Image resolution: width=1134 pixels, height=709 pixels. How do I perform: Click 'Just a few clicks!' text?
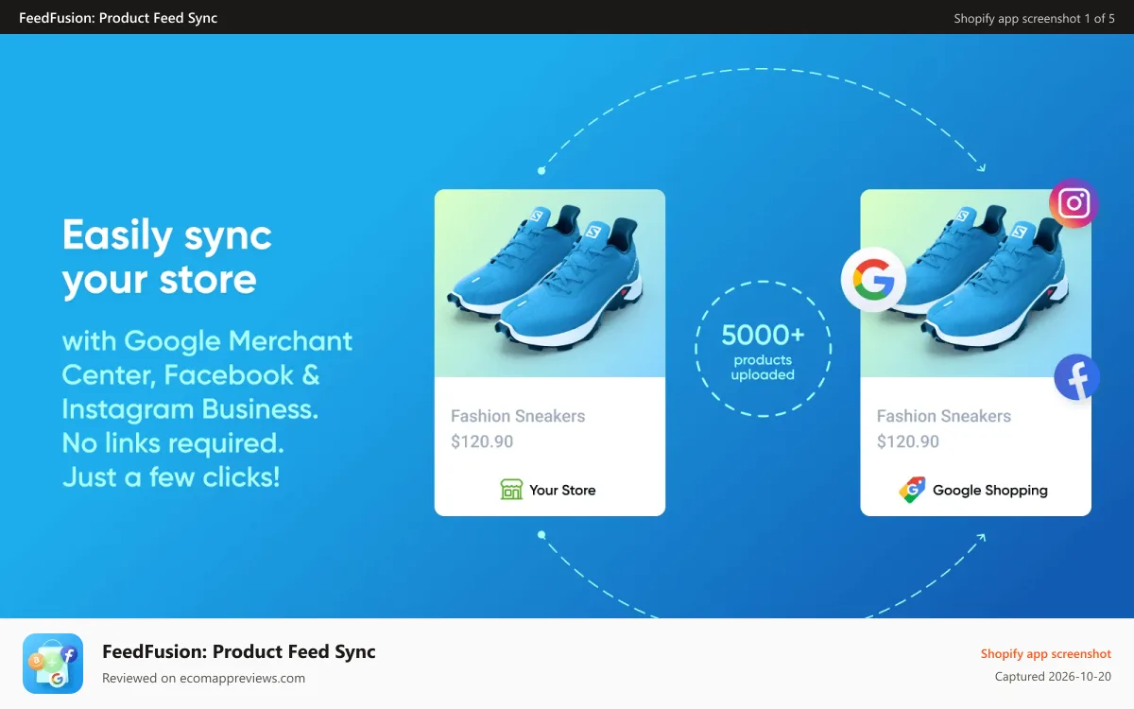171,476
